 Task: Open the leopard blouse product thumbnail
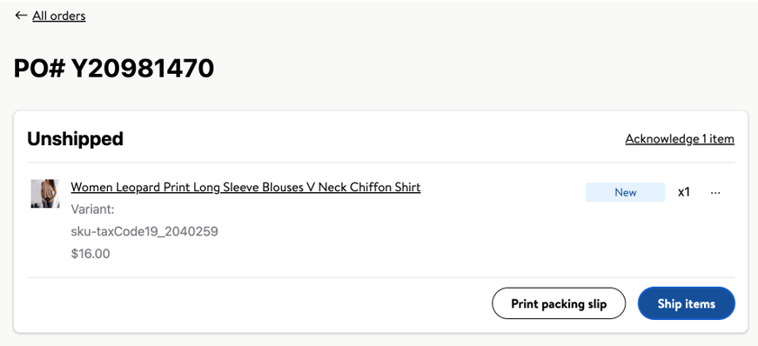[x=45, y=194]
